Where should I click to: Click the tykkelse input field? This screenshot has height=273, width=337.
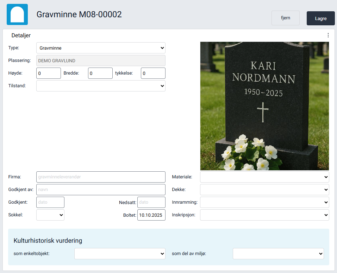coord(153,73)
